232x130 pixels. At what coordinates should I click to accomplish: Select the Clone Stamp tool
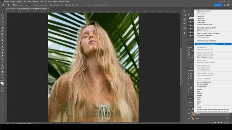(3, 40)
